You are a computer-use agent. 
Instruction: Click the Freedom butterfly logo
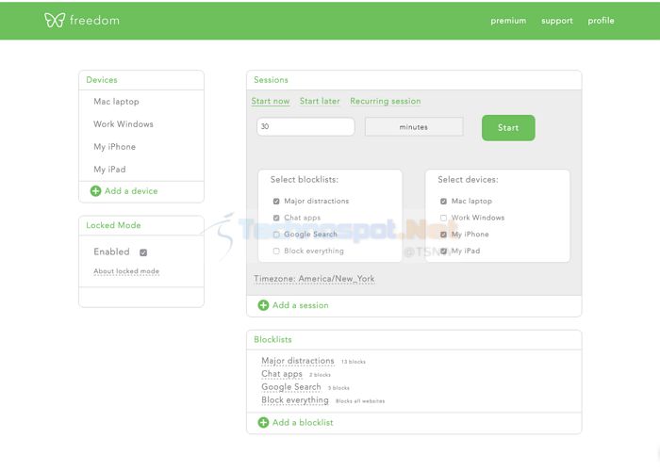coord(55,20)
